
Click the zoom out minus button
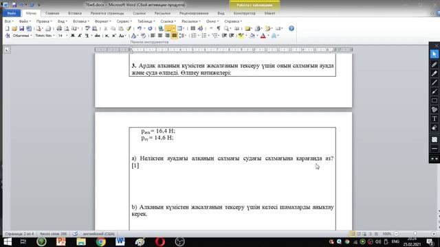pyautogui.click(x=397, y=233)
